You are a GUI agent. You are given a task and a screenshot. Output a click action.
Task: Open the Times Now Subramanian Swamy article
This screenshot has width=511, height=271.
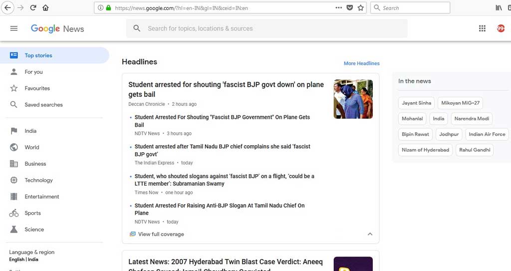pos(224,180)
